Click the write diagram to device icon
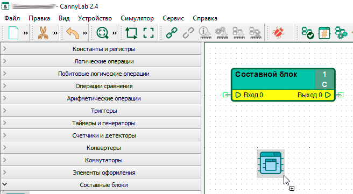The width and height of the screenshot is (353, 194). (x=238, y=33)
